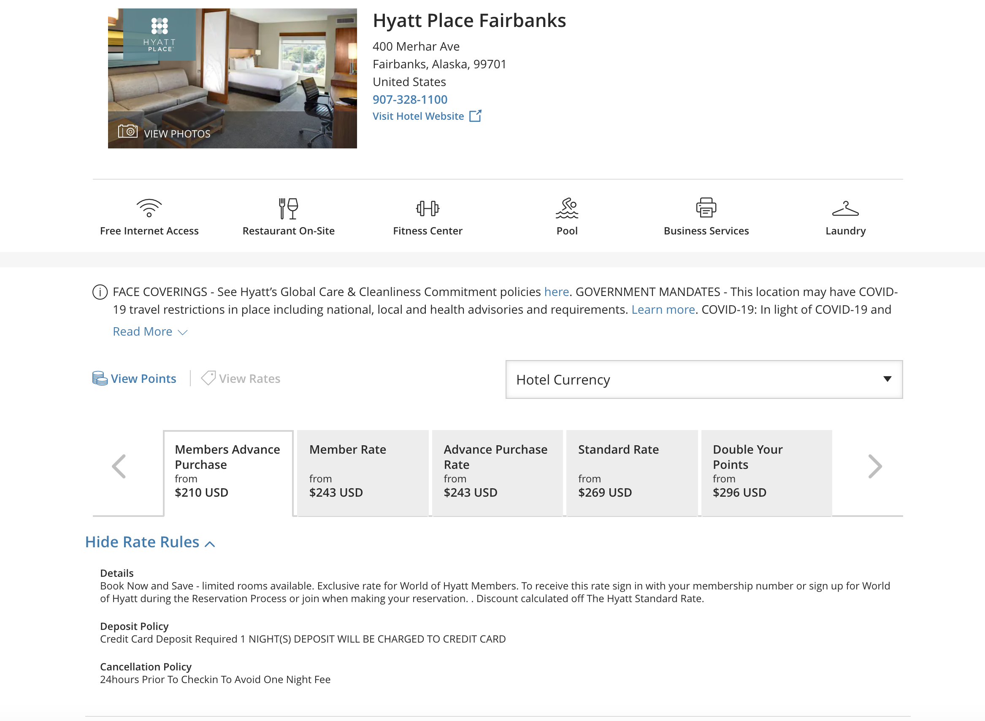
Task: Call the hotel phone number
Action: point(410,100)
